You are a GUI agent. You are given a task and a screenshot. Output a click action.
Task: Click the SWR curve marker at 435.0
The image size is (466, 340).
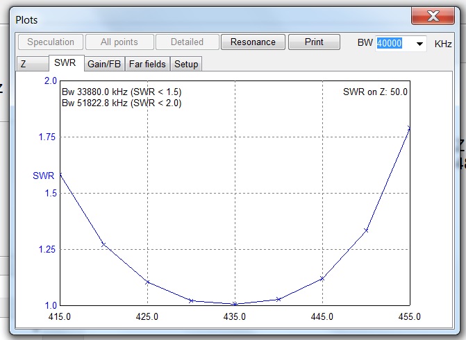tap(235, 304)
